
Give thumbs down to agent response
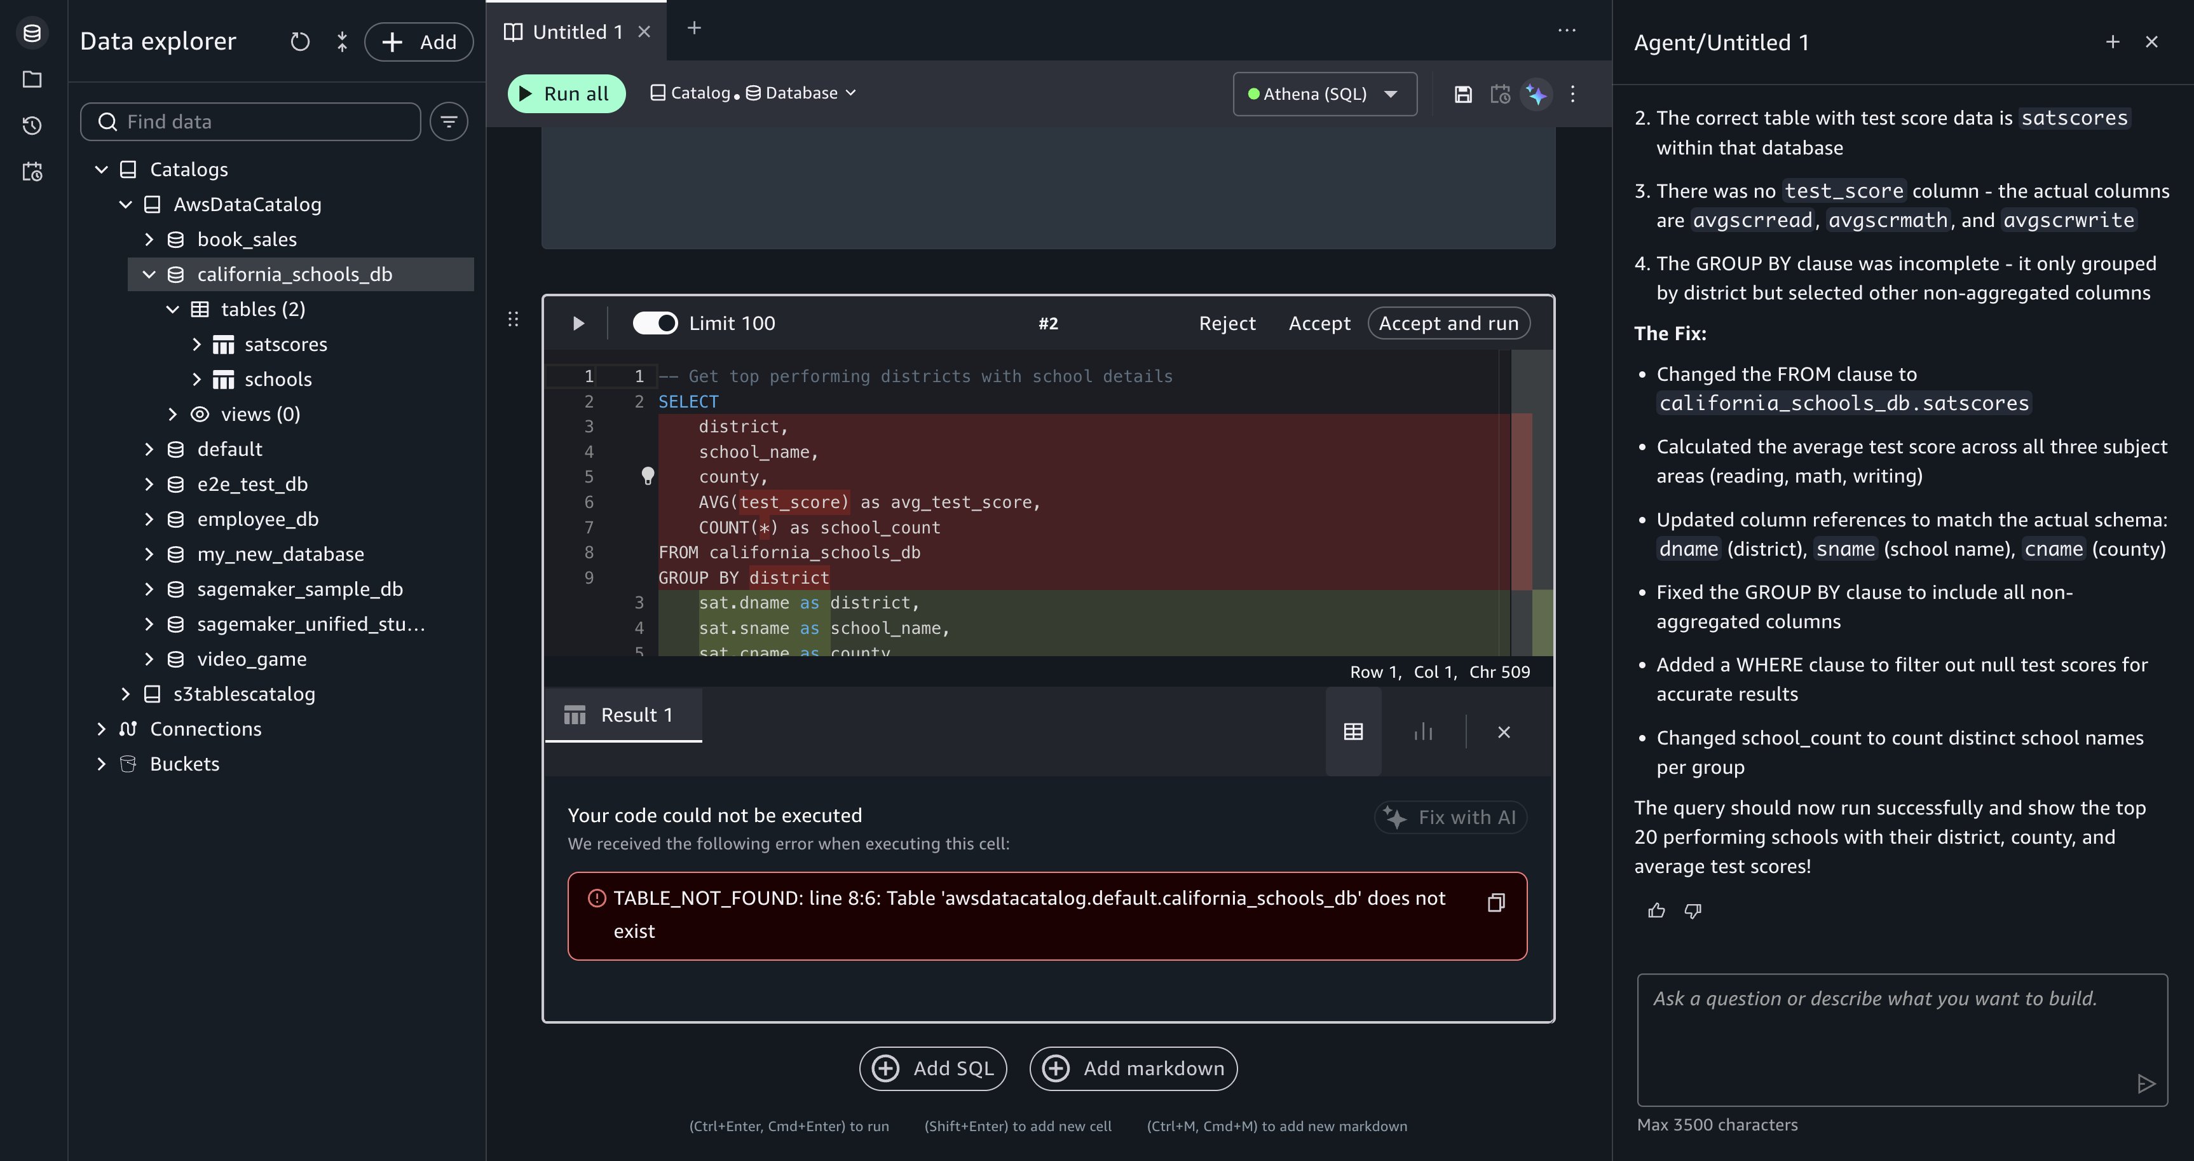pyautogui.click(x=1693, y=910)
